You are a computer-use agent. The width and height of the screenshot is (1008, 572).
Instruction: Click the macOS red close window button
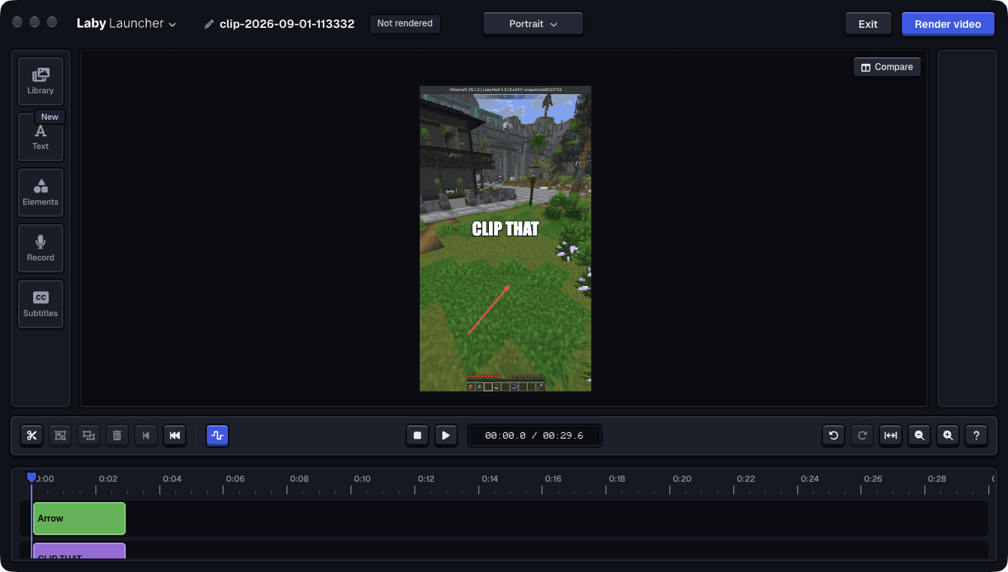17,22
